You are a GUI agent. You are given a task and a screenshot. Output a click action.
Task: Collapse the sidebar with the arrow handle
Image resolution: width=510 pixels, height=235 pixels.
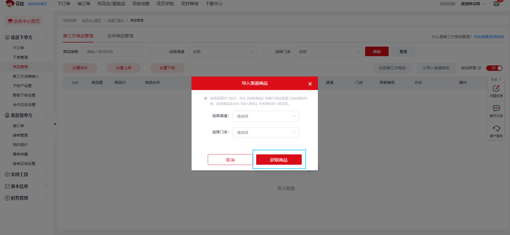tap(55, 124)
